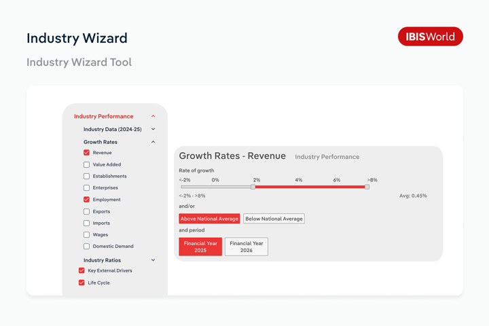Click the Growth Rates label
This screenshot has width=489, height=326.
point(101,142)
